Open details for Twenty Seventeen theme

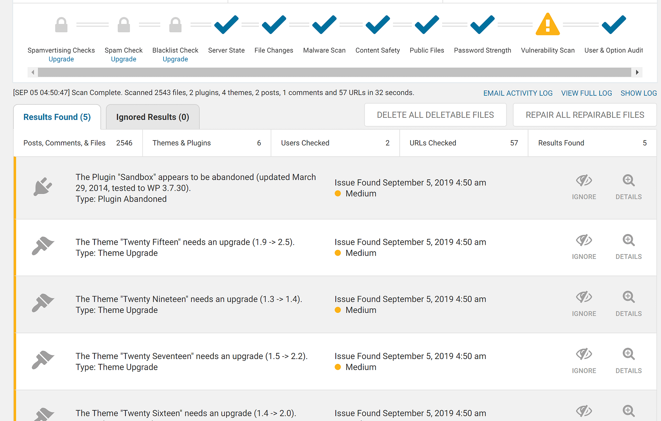[x=629, y=361]
